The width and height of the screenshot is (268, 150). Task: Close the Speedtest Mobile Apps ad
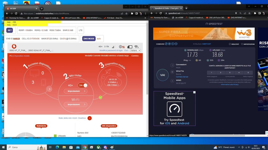194,92
